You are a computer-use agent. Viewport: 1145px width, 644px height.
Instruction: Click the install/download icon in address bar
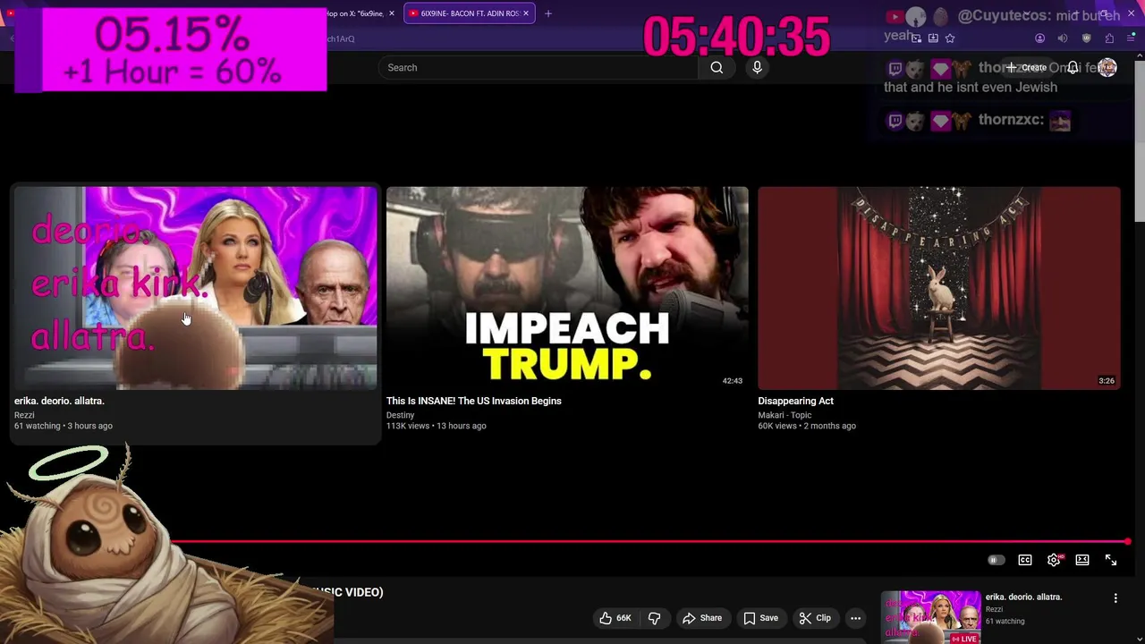click(x=933, y=38)
